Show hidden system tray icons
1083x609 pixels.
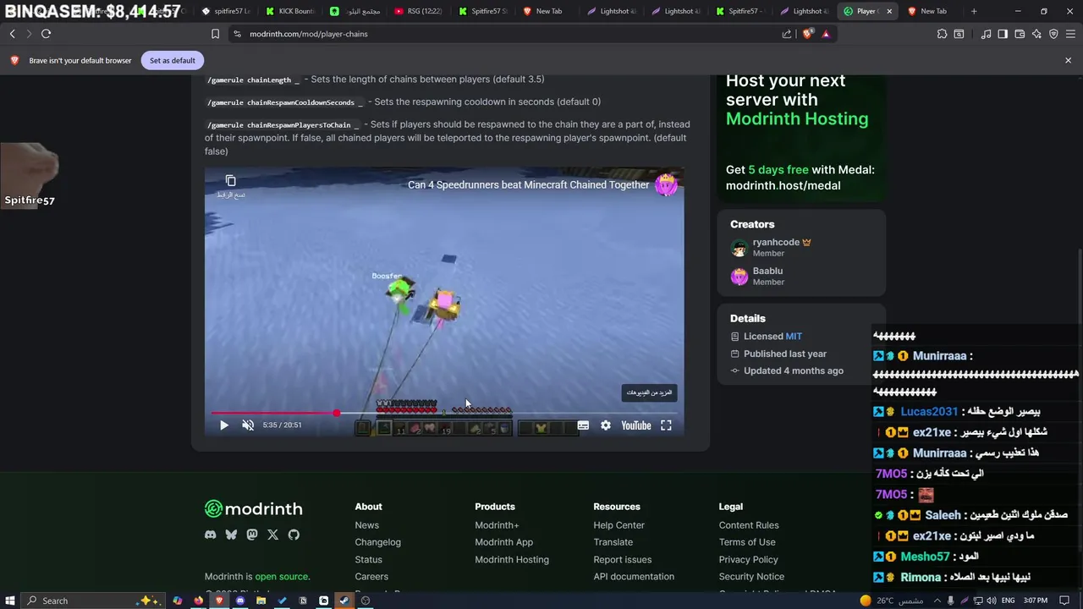936,601
